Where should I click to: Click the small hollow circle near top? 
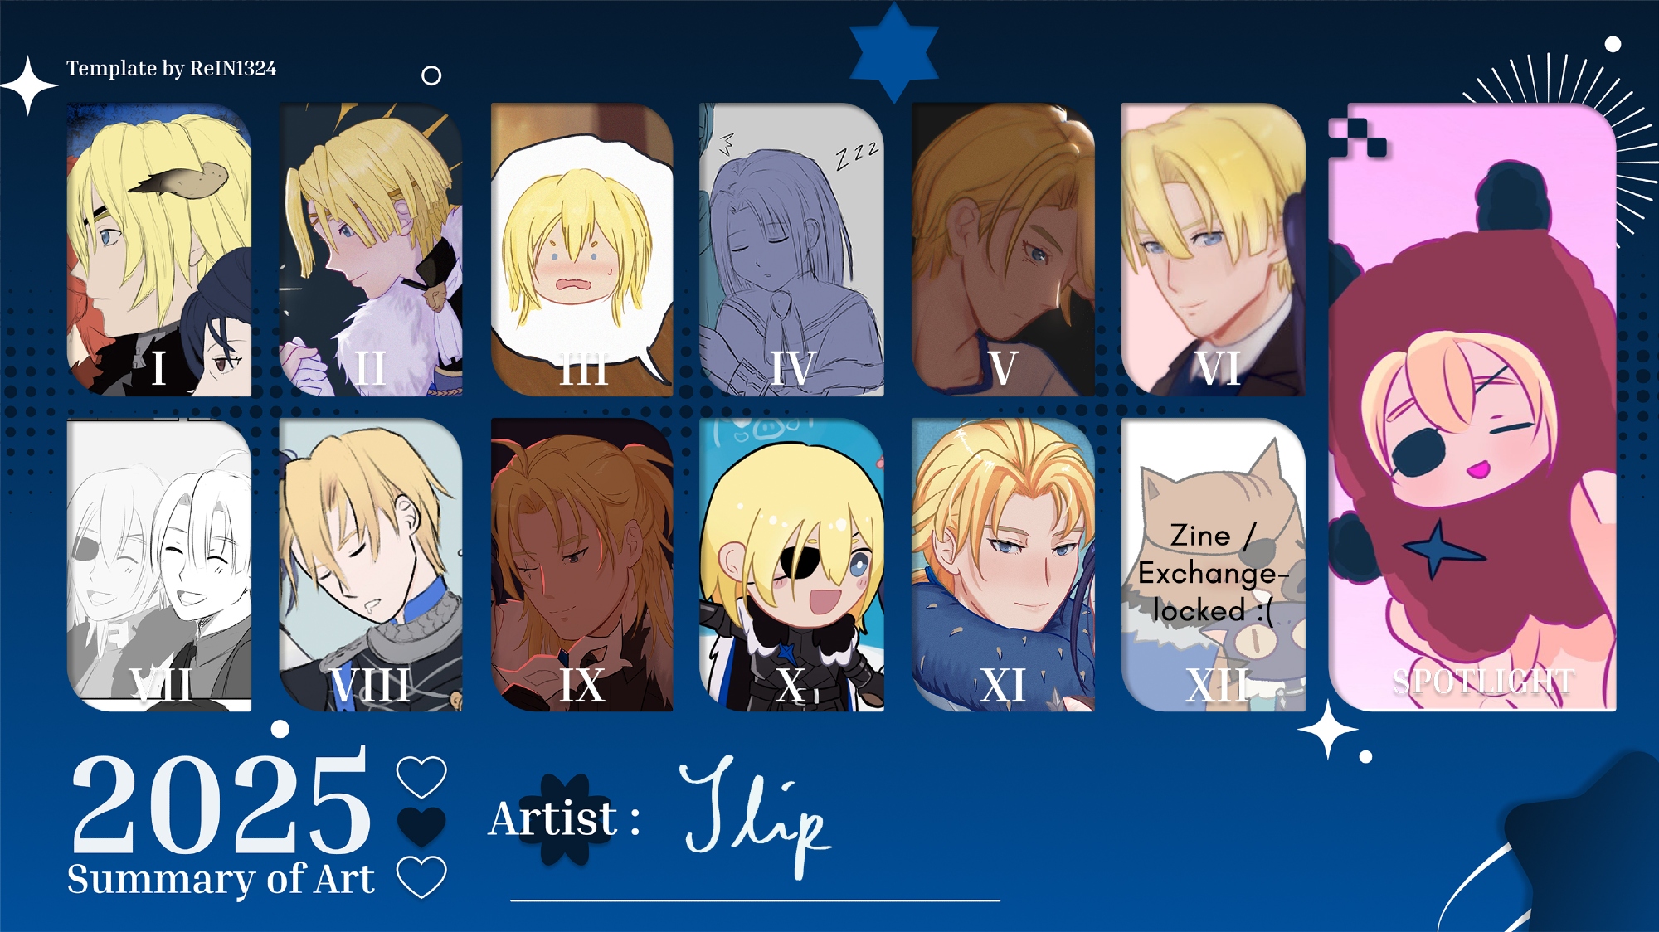(x=431, y=75)
